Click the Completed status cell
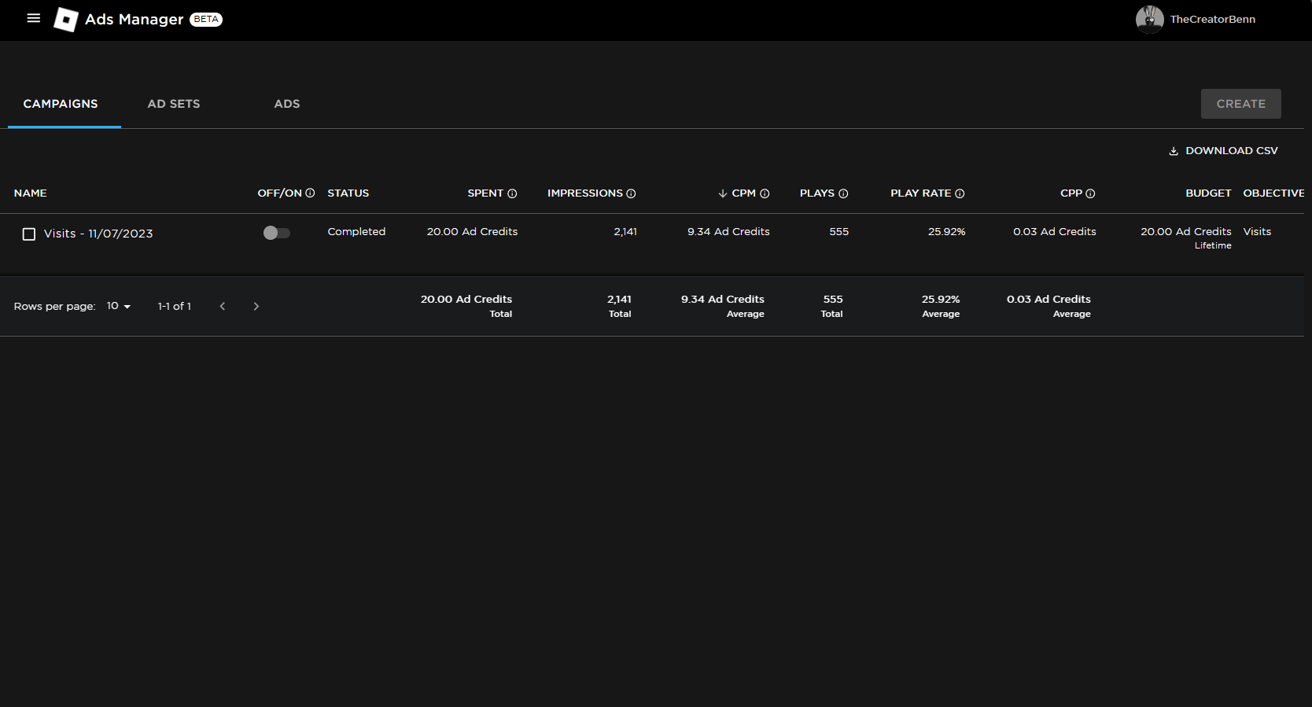This screenshot has width=1312, height=707. 356,232
